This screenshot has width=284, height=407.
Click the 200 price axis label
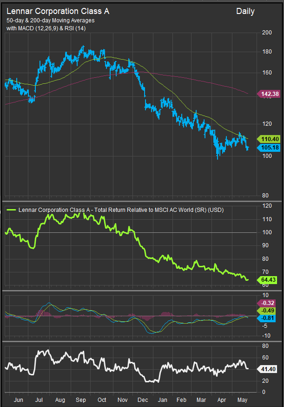pyautogui.click(x=267, y=33)
